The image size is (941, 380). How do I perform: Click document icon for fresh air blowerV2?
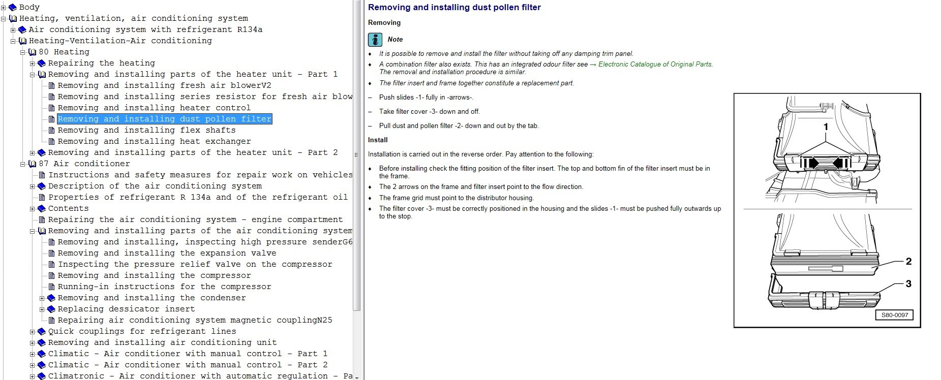pos(51,86)
